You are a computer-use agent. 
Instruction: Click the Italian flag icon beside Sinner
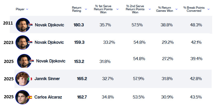[x=30, y=79]
